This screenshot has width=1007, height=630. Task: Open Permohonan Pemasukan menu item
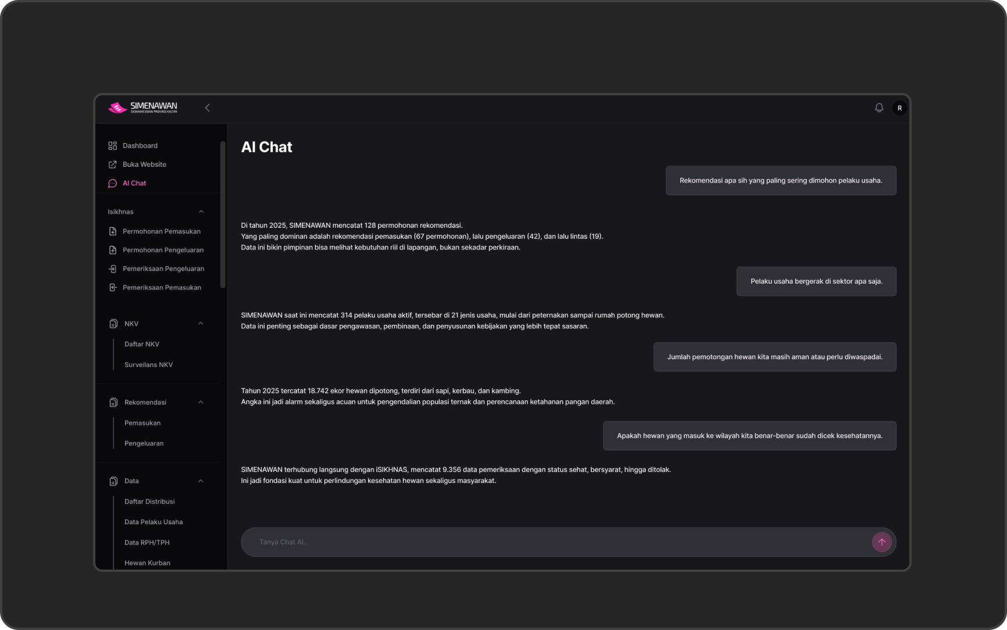161,231
